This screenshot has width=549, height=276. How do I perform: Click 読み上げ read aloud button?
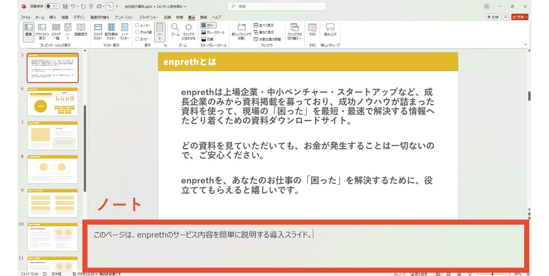tap(330, 30)
